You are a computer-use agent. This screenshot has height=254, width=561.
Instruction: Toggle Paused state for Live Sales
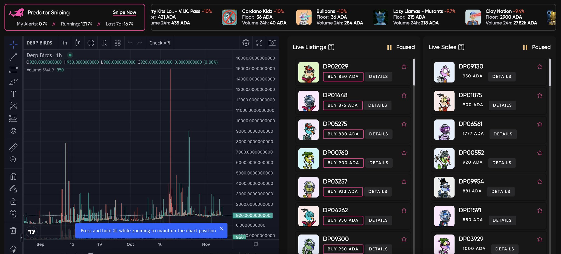tap(537, 47)
